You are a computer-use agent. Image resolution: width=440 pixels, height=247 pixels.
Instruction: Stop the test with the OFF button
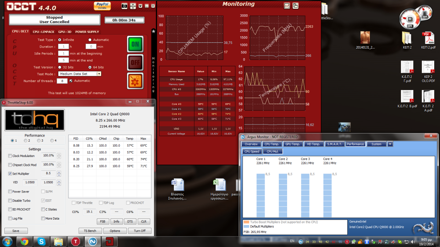(135, 63)
